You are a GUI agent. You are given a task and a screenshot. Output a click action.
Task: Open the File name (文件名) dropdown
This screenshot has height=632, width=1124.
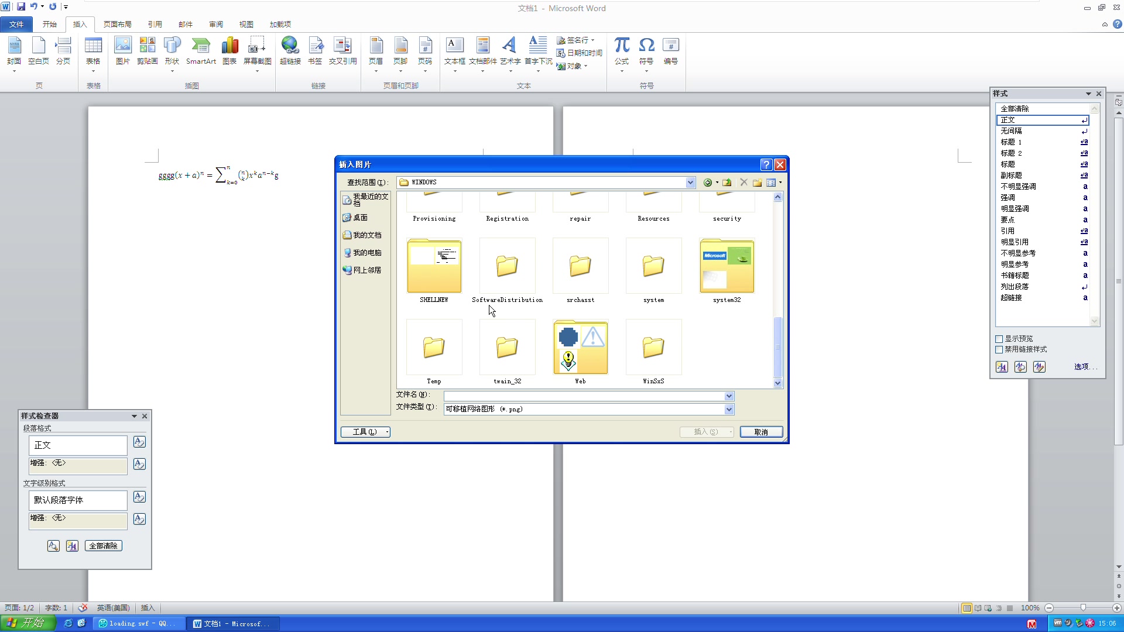pyautogui.click(x=729, y=396)
